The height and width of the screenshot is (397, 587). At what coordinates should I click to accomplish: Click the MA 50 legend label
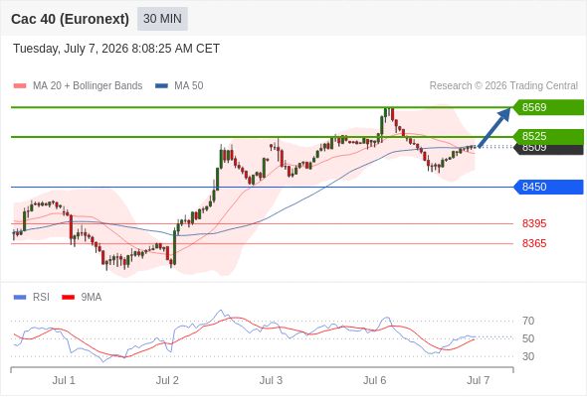189,86
